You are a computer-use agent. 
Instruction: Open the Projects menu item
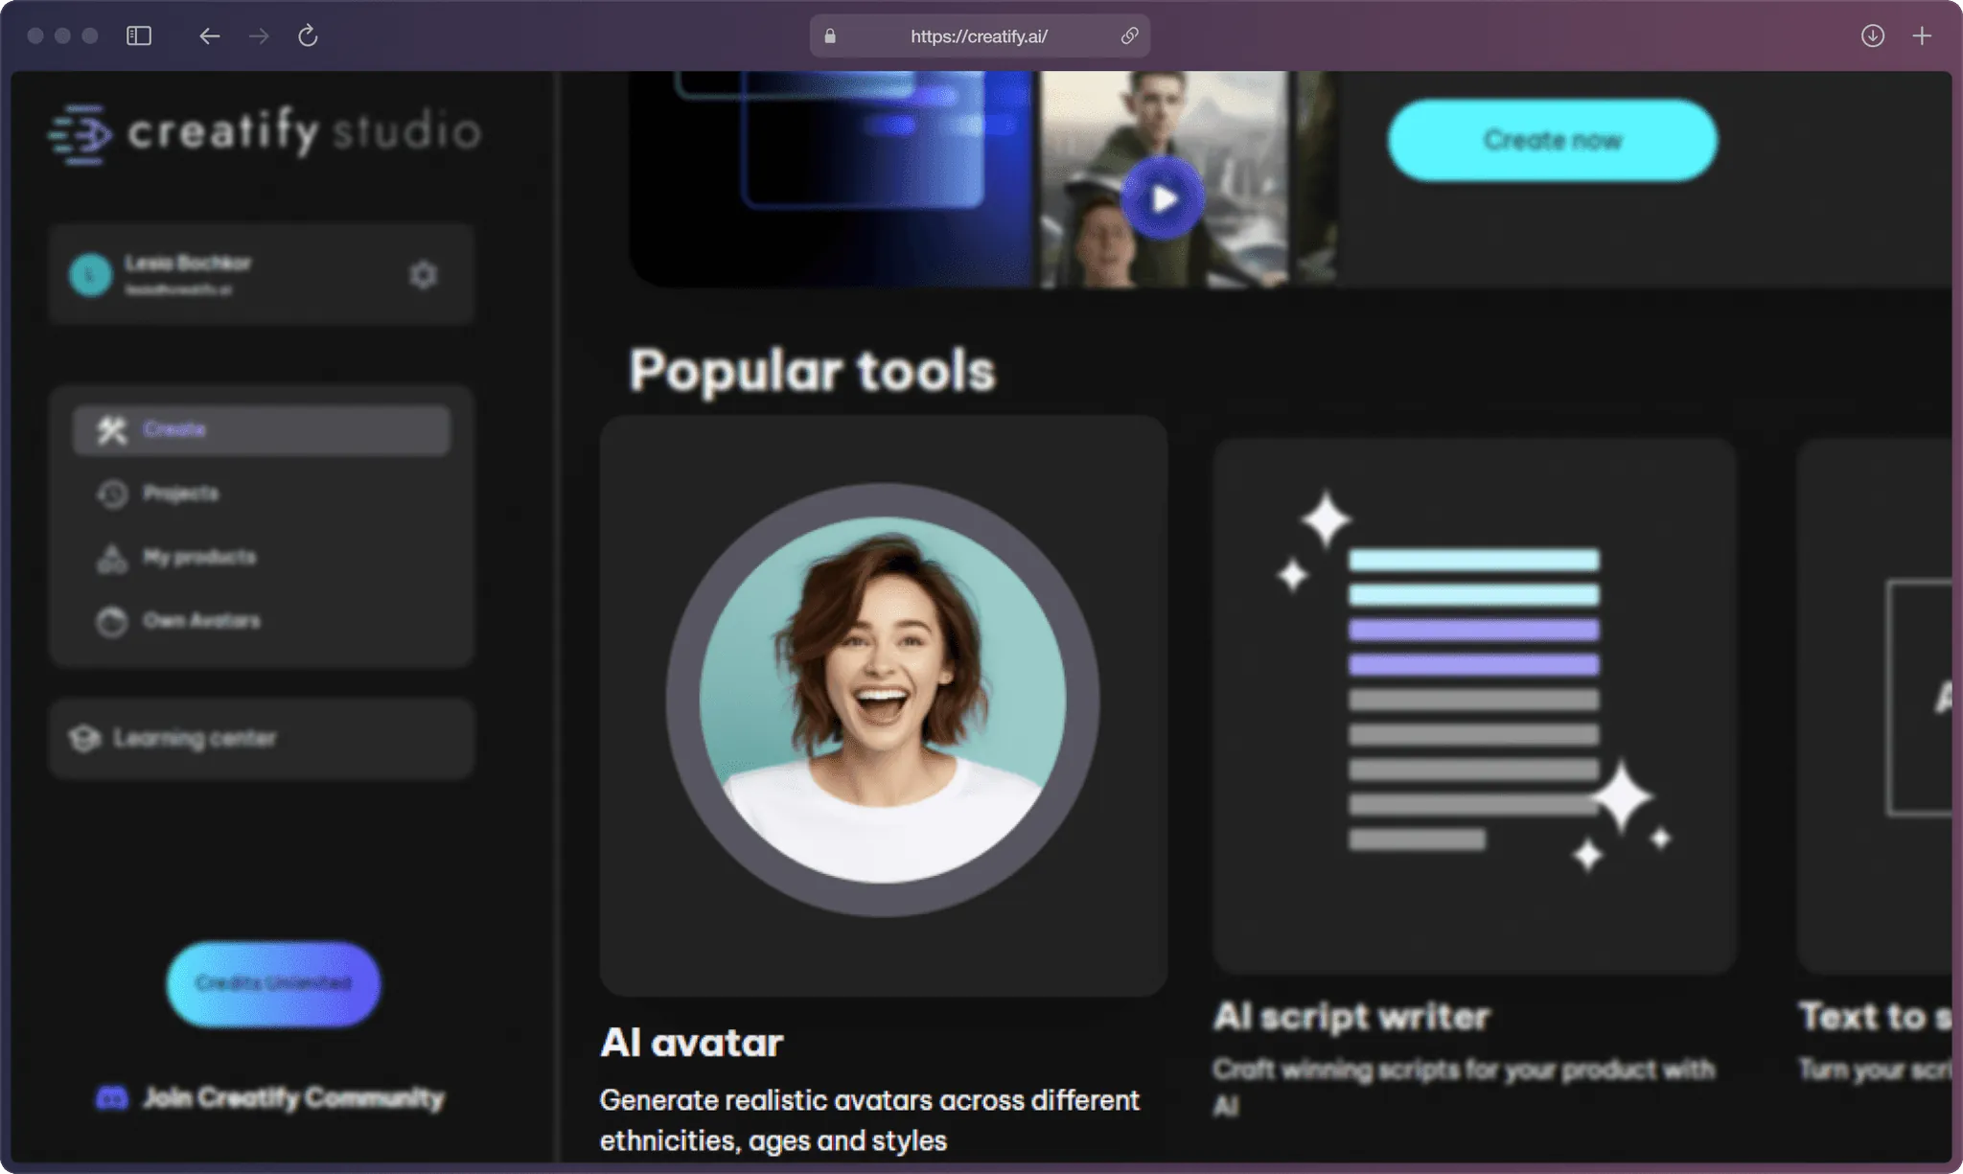tap(262, 494)
